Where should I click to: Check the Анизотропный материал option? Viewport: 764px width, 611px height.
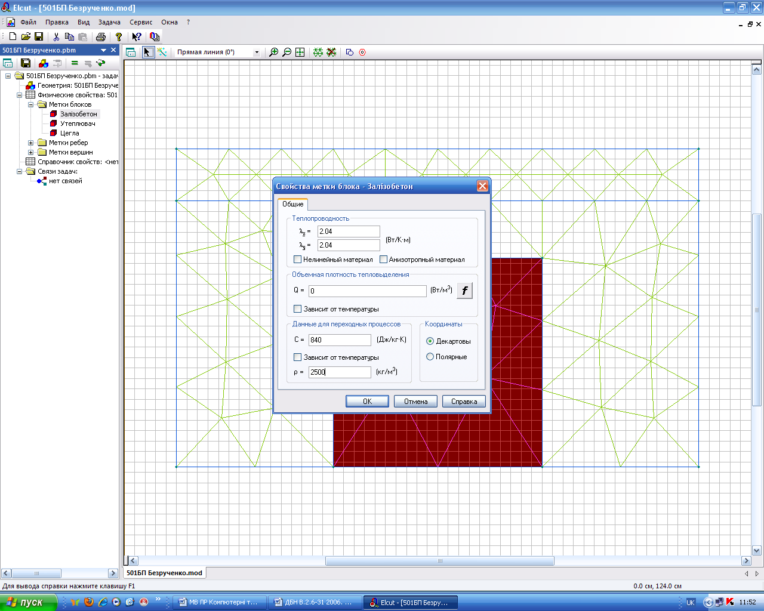click(x=384, y=260)
